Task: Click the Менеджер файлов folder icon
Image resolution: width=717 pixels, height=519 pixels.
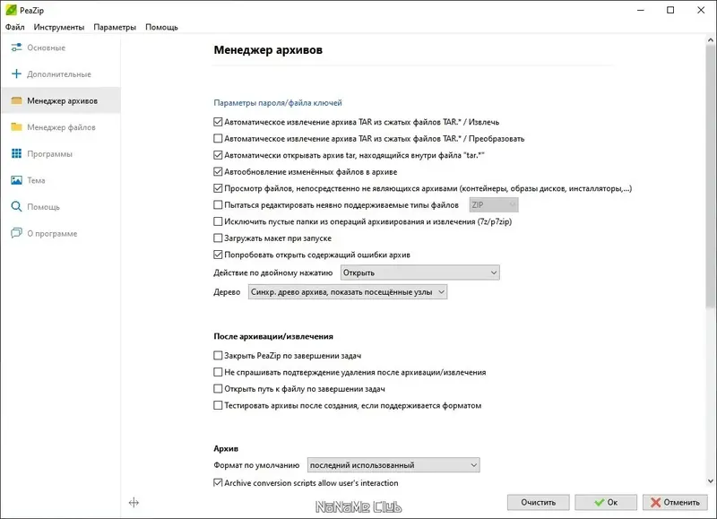Action: click(16, 127)
